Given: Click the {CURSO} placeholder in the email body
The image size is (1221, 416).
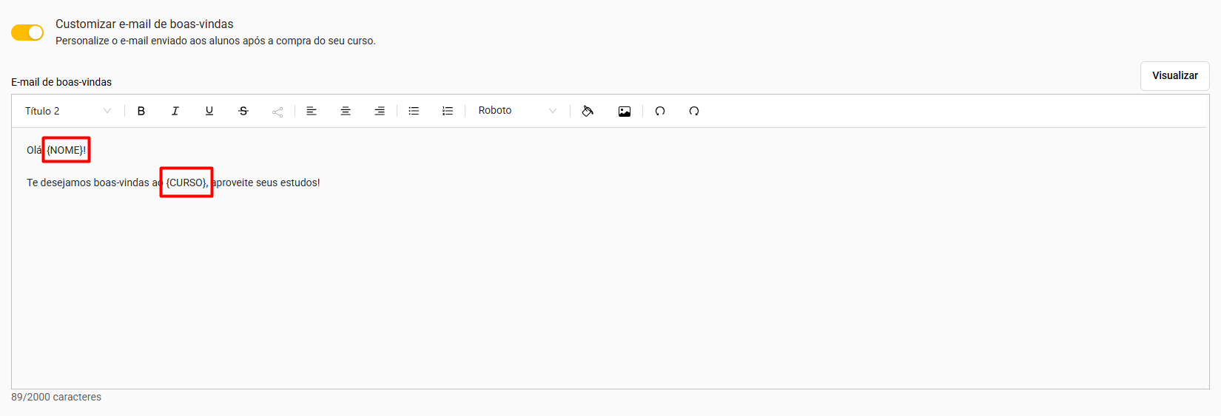Looking at the screenshot, I should coord(186,183).
